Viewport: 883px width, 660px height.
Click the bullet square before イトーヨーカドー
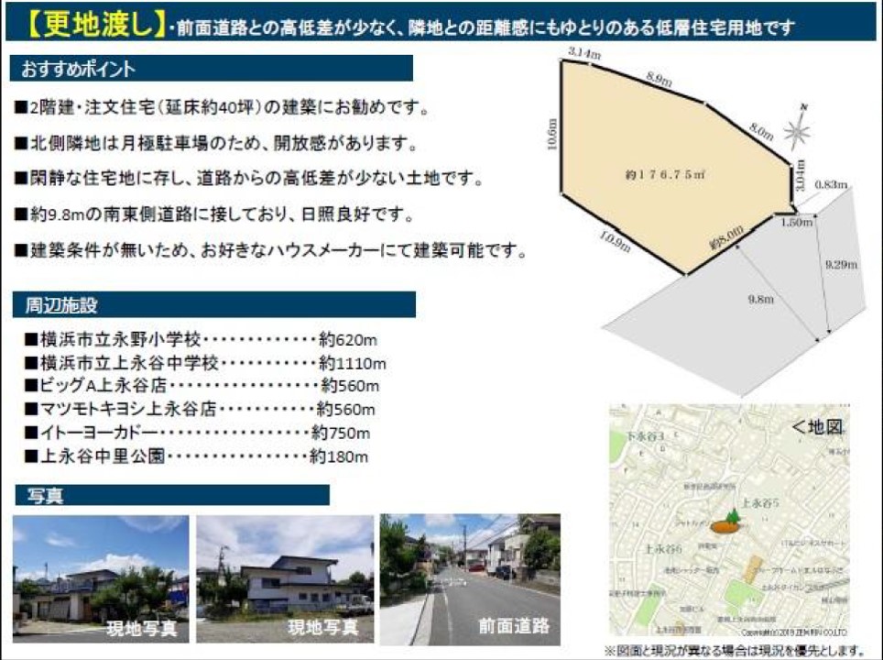tap(31, 433)
